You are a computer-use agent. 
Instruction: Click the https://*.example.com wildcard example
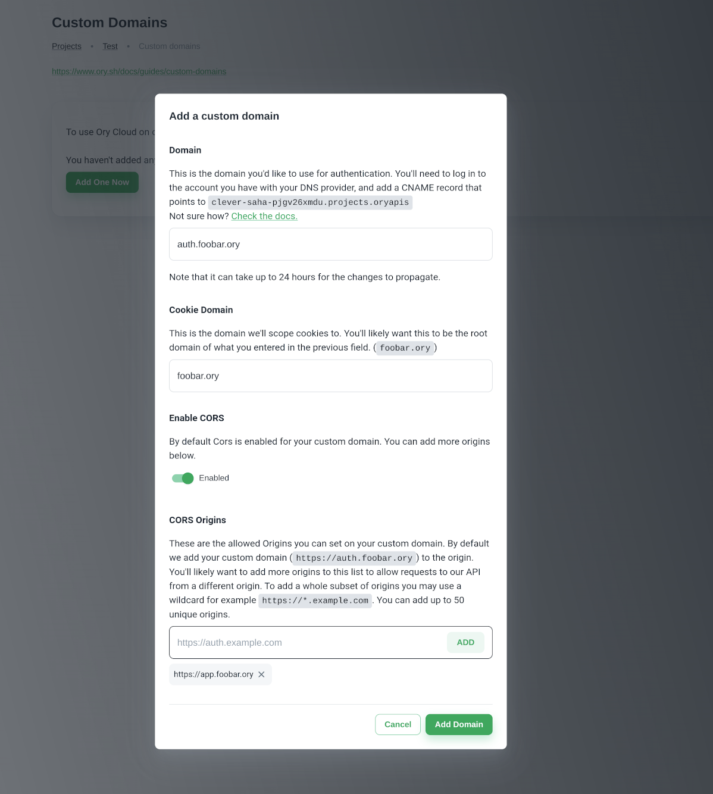click(315, 601)
